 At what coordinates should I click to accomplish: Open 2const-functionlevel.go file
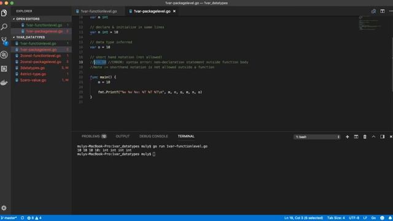[x=41, y=56]
